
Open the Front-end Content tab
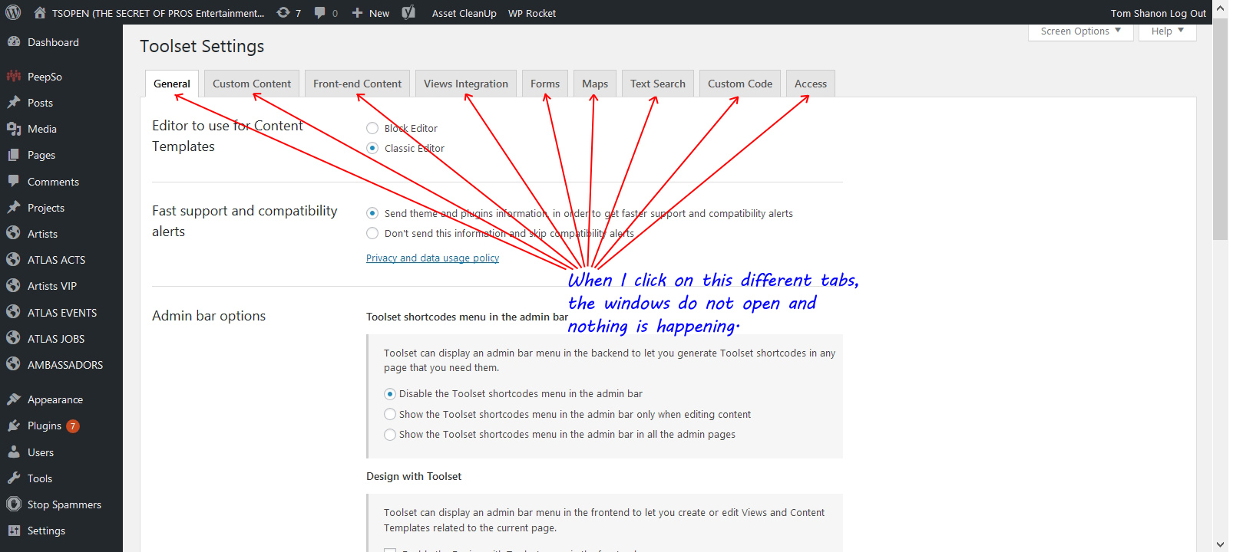357,84
